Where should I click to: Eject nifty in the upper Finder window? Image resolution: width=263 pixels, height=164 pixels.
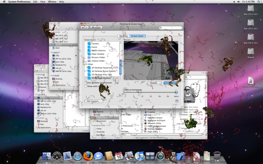pos(76,56)
